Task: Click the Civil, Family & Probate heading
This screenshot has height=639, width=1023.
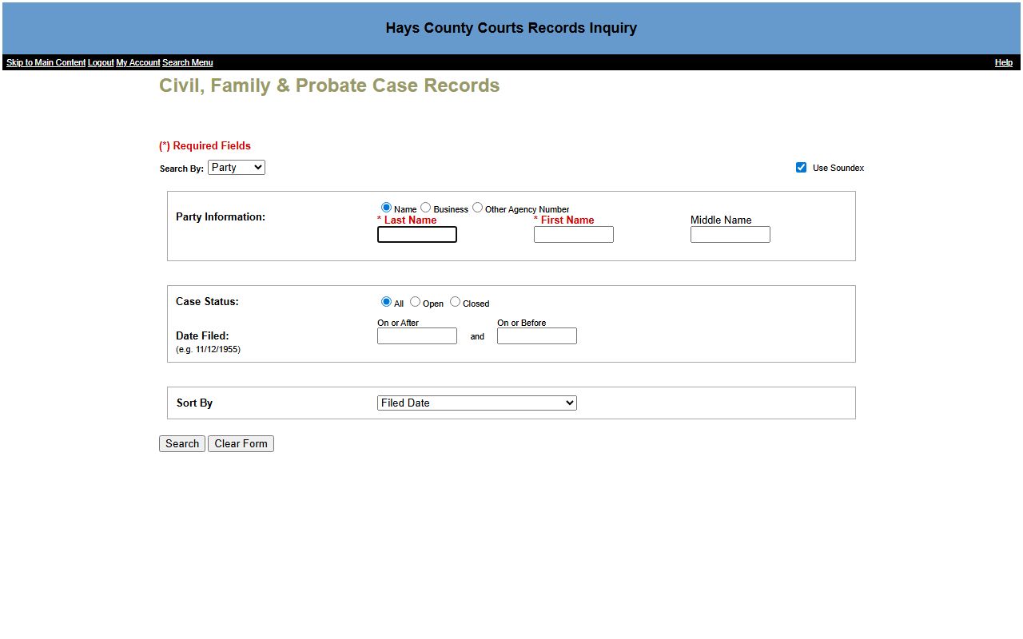Action: coord(329,86)
